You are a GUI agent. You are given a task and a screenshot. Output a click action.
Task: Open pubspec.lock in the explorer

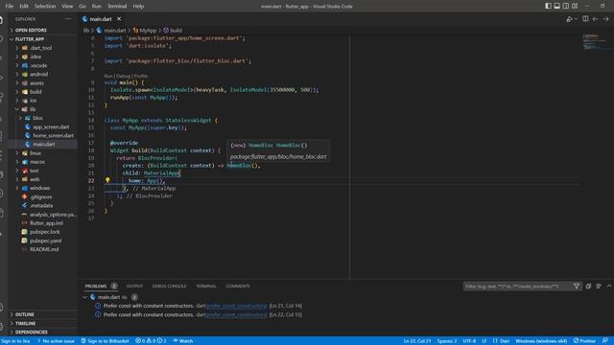(x=45, y=232)
